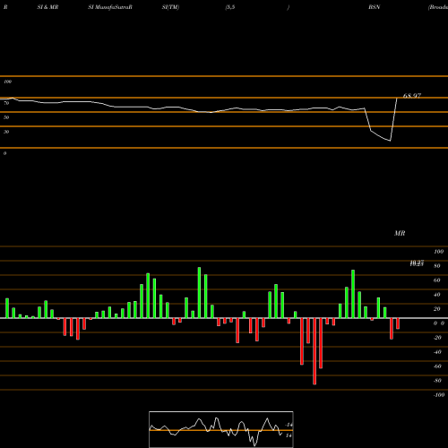Click the RSI axis label 30

pyautogui.click(x=6, y=132)
